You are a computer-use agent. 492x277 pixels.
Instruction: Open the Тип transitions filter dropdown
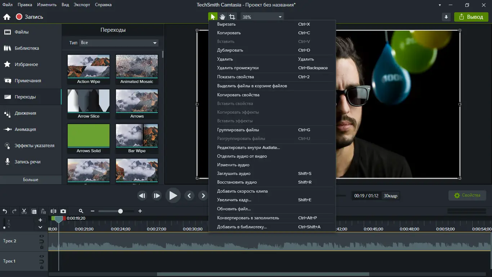[x=118, y=43]
